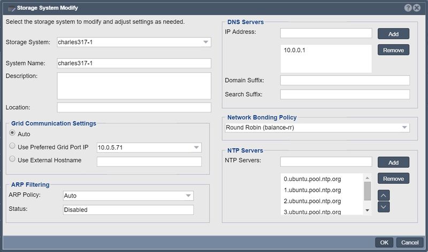Select 3.ubuntu.pool.ntp.org in NTP list
The width and height of the screenshot is (428, 252).
coord(312,211)
